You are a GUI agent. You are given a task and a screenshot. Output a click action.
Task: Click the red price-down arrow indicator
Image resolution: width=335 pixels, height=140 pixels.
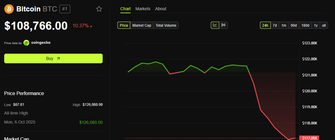click(x=91, y=27)
